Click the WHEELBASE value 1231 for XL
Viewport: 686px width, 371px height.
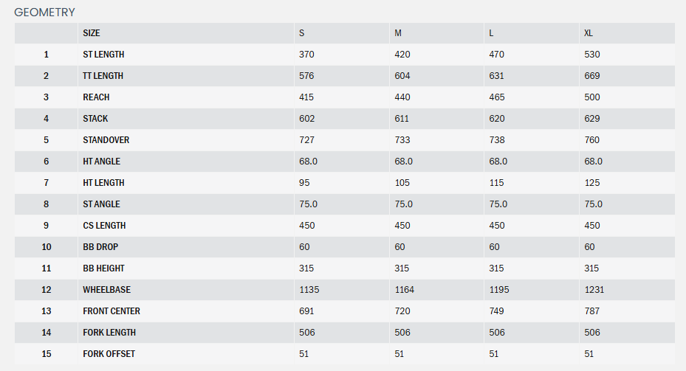coord(594,290)
